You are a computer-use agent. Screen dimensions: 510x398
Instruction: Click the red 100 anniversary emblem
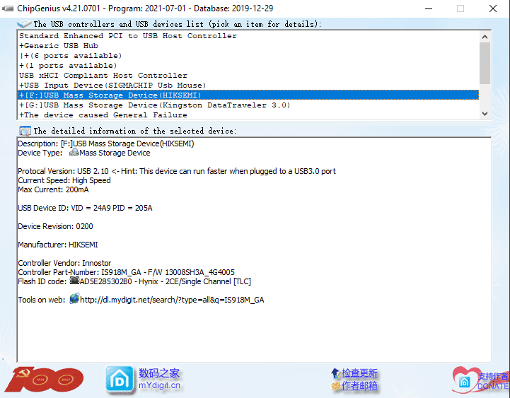(x=45, y=380)
